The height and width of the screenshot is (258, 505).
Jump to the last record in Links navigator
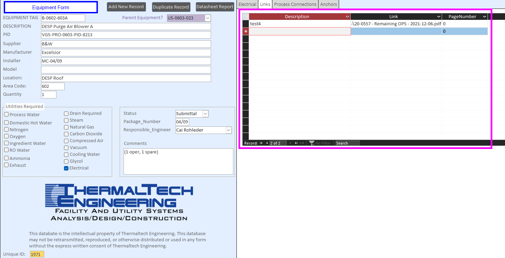tap(296, 143)
